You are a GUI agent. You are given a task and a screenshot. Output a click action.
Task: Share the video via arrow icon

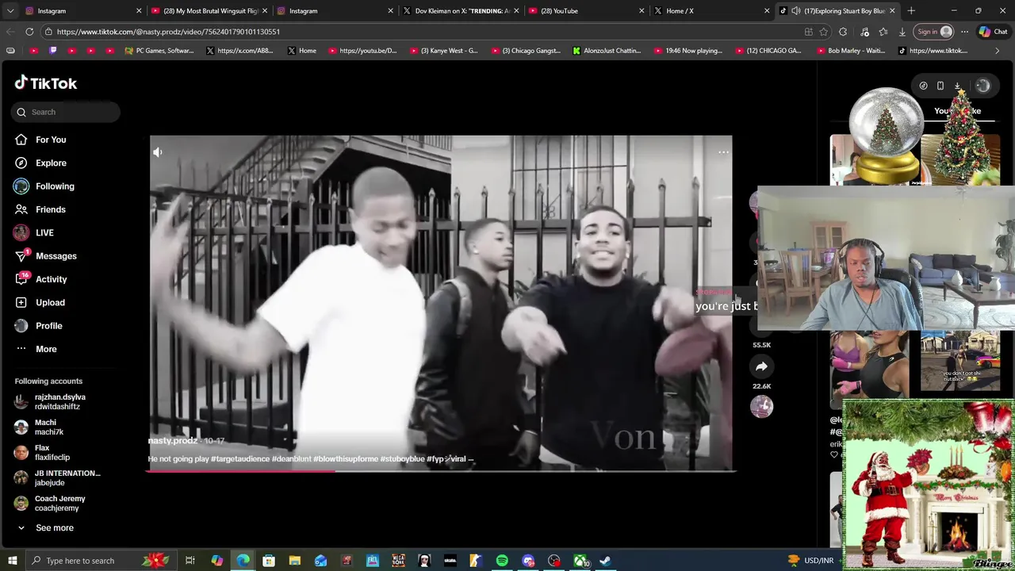761,366
